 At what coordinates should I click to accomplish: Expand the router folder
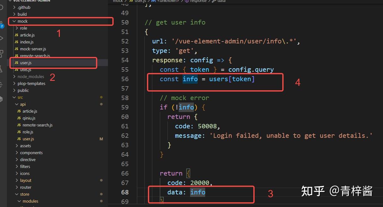pos(26,187)
